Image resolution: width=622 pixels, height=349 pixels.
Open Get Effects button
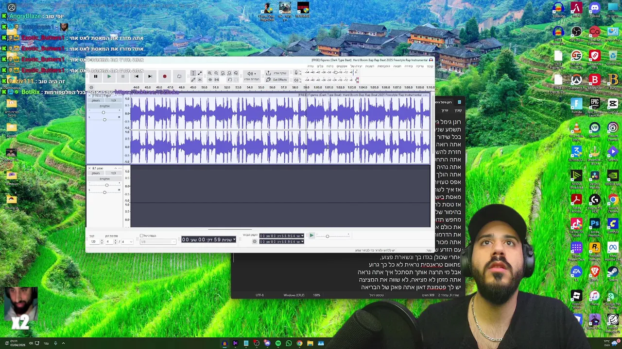click(x=276, y=79)
